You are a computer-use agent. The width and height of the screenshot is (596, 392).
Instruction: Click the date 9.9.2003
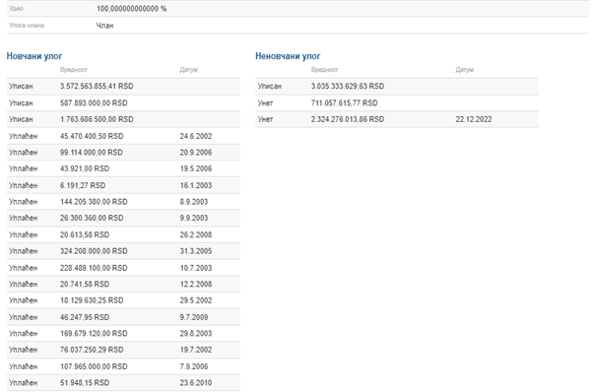(x=194, y=218)
